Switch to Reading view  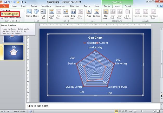122,111
